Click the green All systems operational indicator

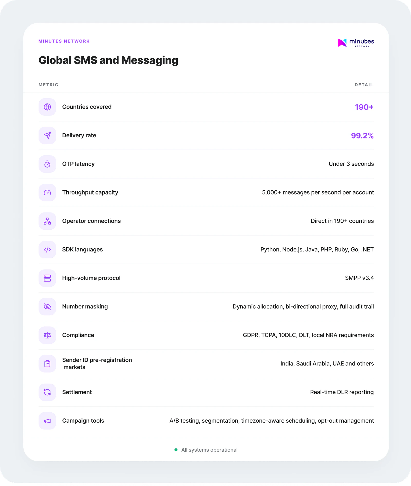pos(176,450)
